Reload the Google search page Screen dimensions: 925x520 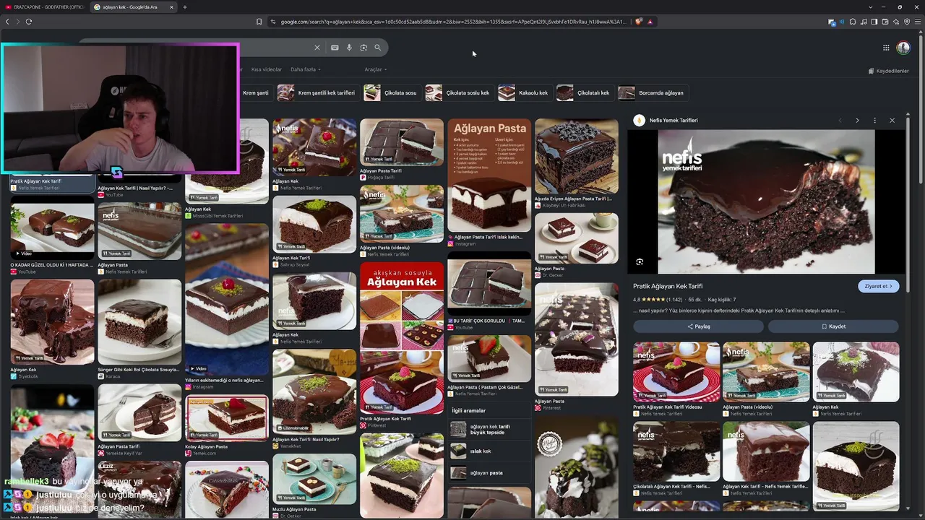[x=29, y=22]
